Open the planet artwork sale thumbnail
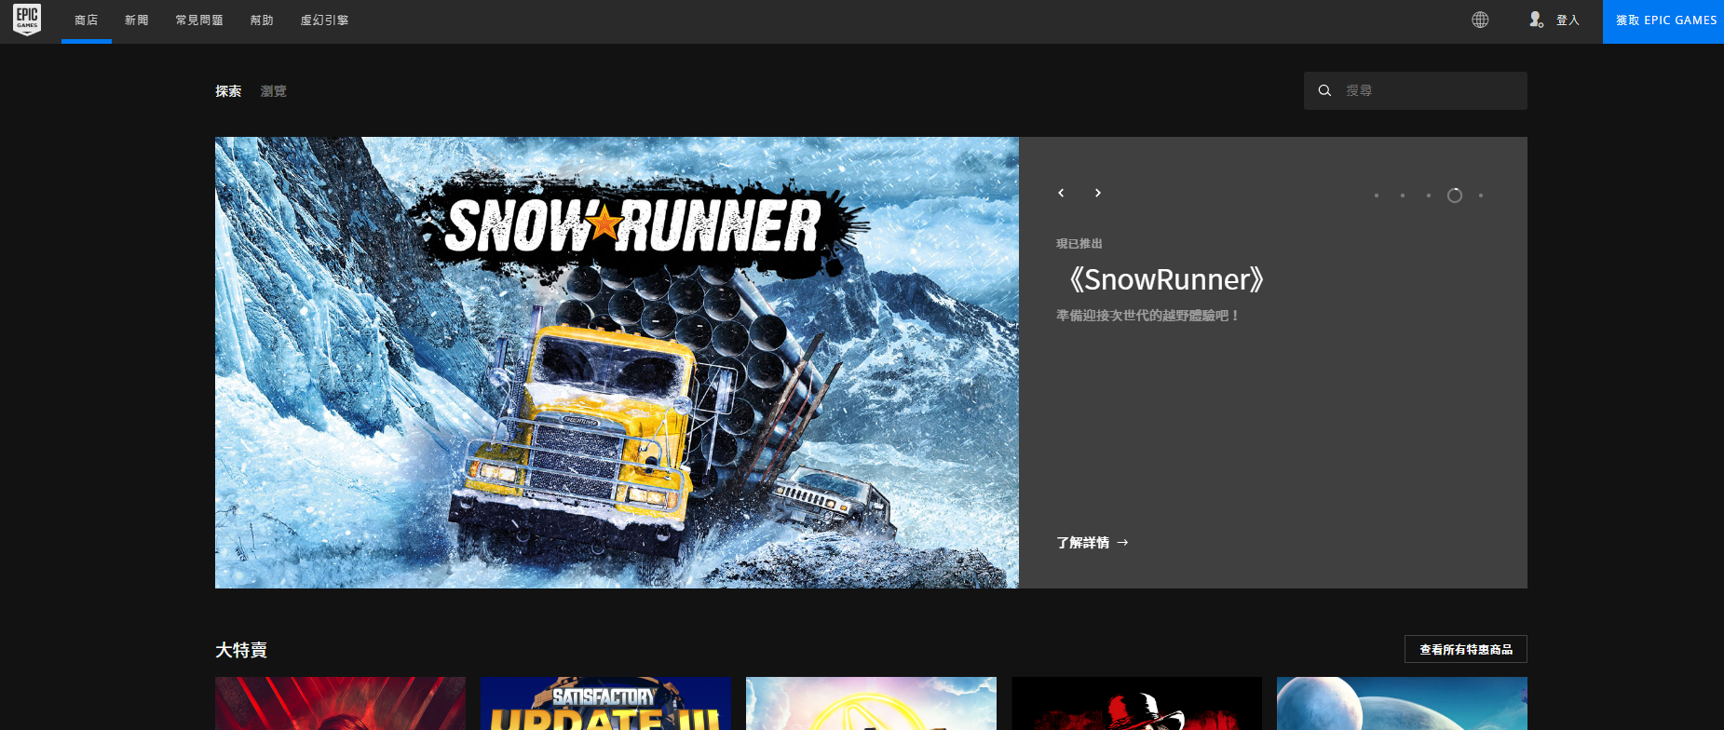The image size is (1724, 730). pos(1402,704)
